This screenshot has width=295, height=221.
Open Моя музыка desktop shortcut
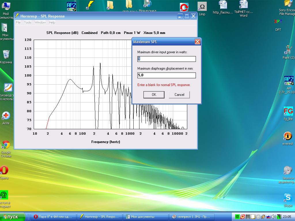pyautogui.click(x=147, y=6)
